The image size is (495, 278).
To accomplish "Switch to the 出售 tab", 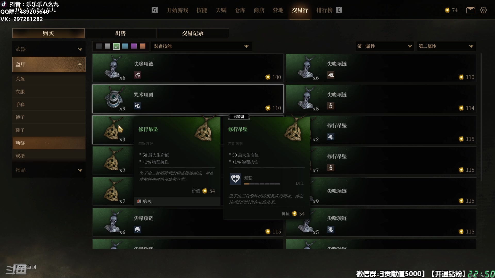I will click(x=120, y=33).
